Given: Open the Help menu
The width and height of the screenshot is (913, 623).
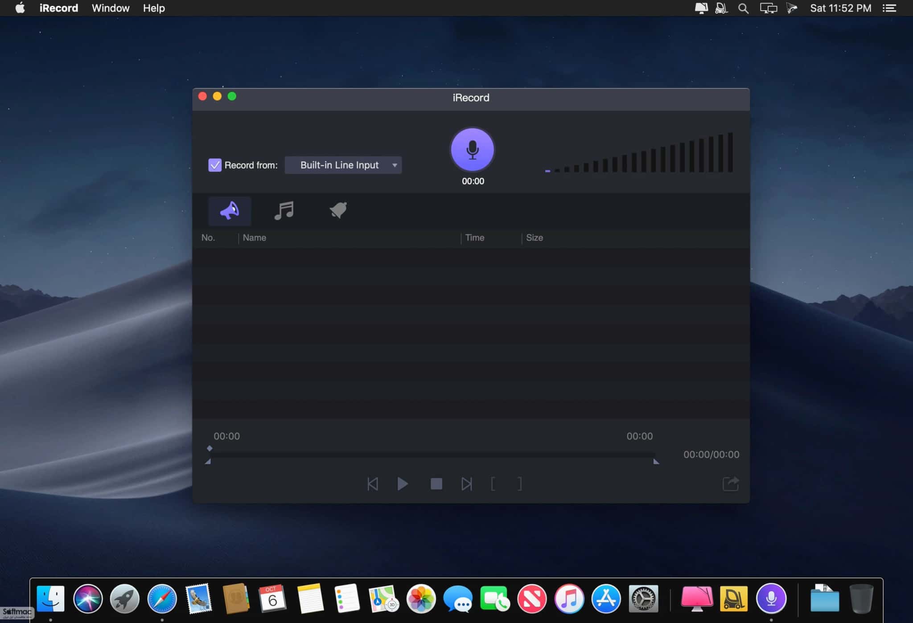Looking at the screenshot, I should [154, 8].
